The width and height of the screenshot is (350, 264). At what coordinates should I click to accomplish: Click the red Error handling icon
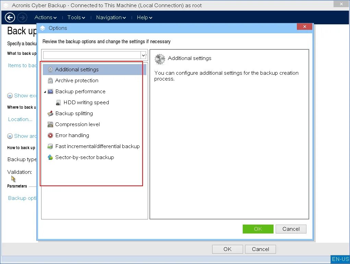(x=50, y=135)
